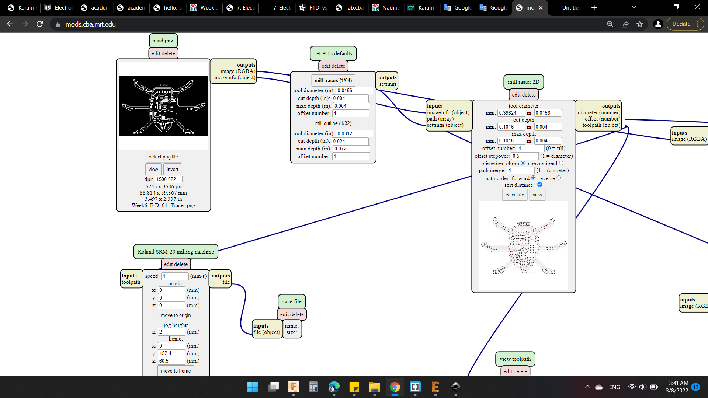This screenshot has width=708, height=398.
Task: Click the Chrome taskbar icon
Action: tap(395, 387)
